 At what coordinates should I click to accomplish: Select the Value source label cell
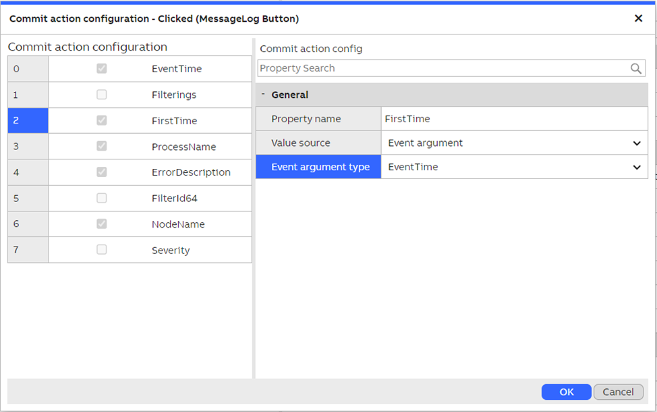[x=318, y=143]
